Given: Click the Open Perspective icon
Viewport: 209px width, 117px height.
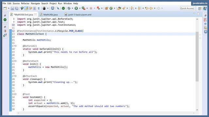Looking at the screenshot, I should click(x=200, y=8).
